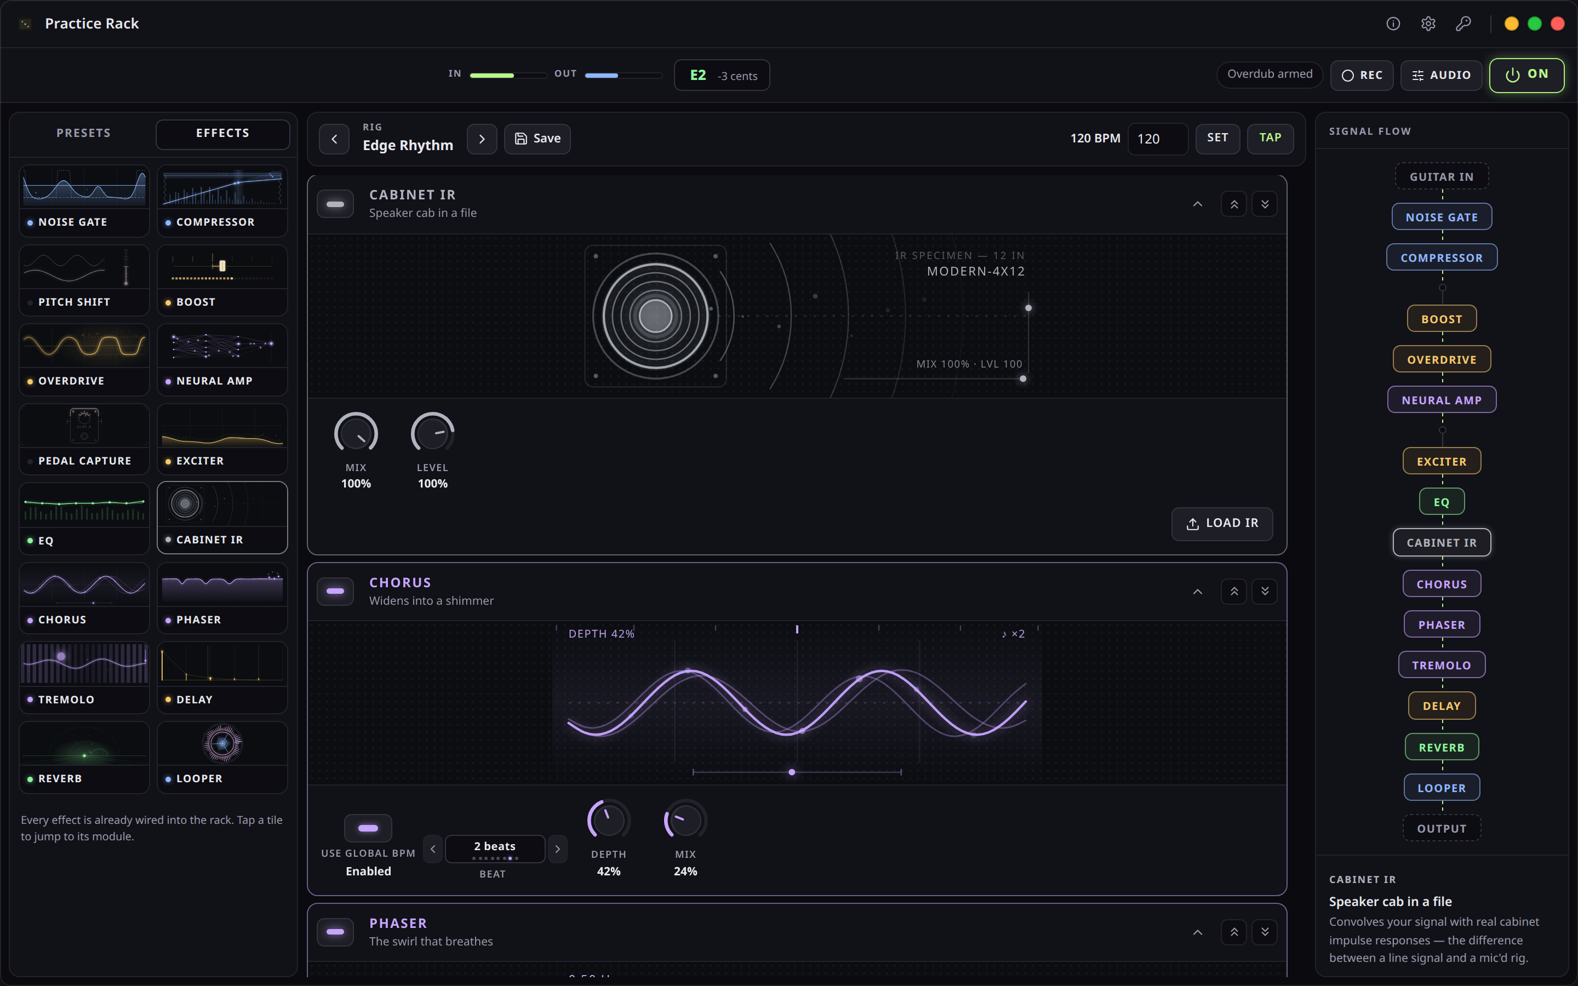1578x986 pixels.
Task: Select the Cabinet IR effect tile
Action: coord(222,518)
